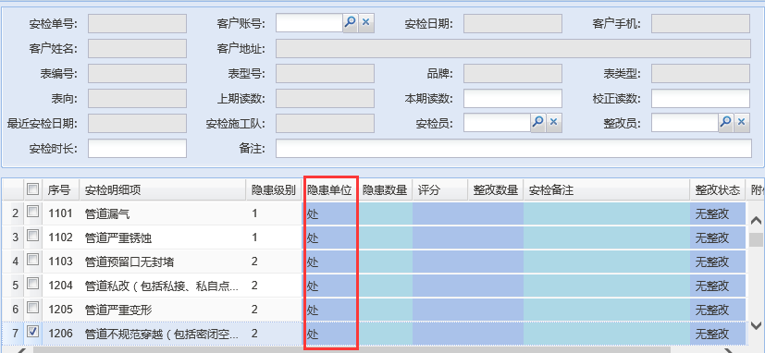Click the 备注 input field
This screenshot has width=765, height=353.
pos(513,148)
